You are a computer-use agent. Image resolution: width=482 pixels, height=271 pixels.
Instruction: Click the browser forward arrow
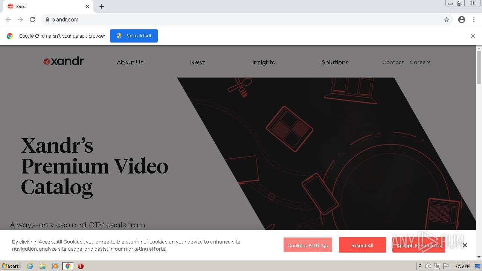pyautogui.click(x=20, y=20)
